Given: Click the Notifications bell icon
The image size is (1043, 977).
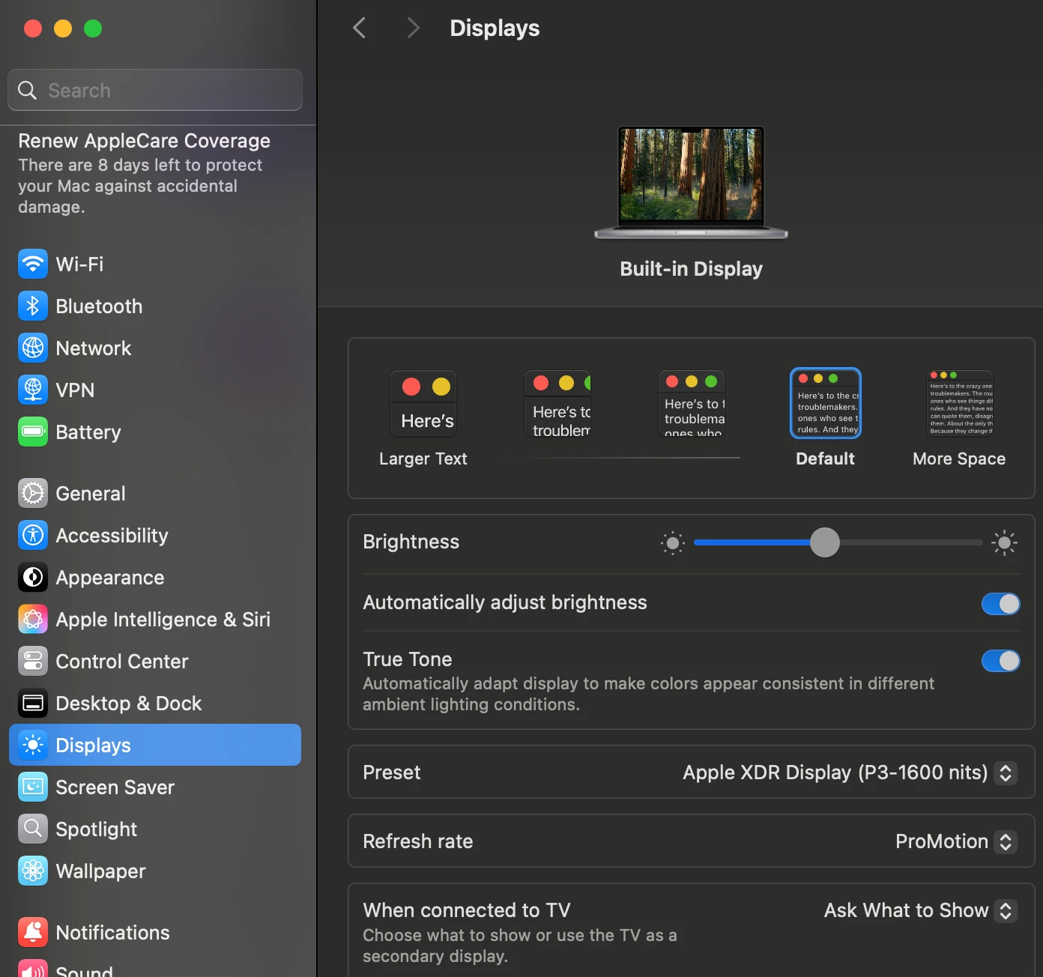Looking at the screenshot, I should [x=33, y=932].
